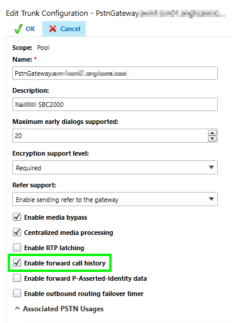Focus the Name text field
This screenshot has width=232, height=323.
[x=115, y=73]
